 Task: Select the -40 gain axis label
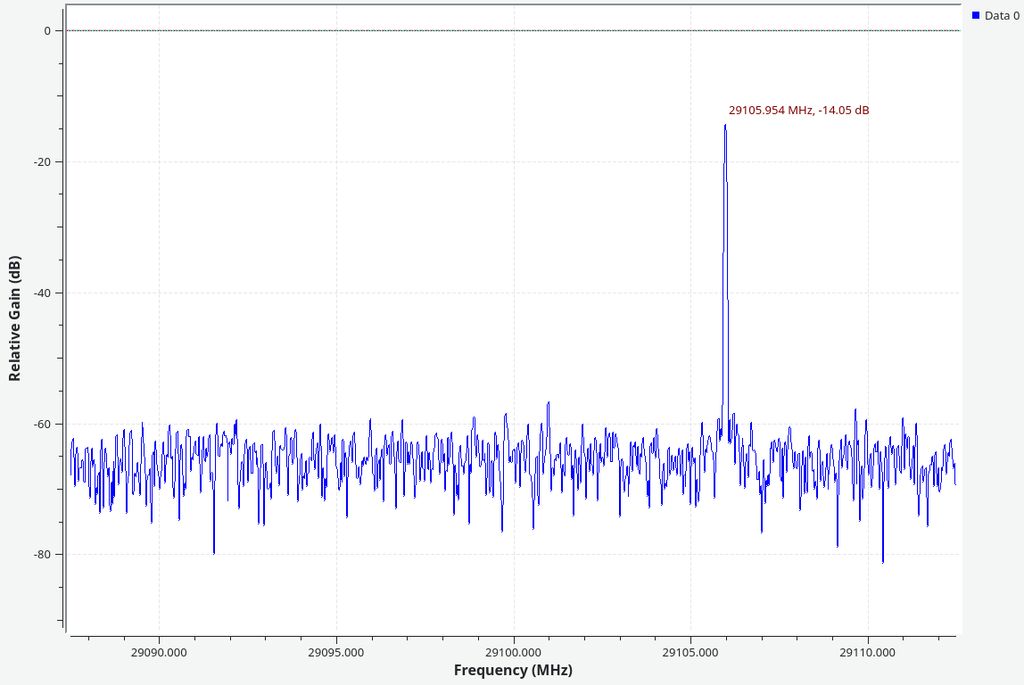click(42, 293)
